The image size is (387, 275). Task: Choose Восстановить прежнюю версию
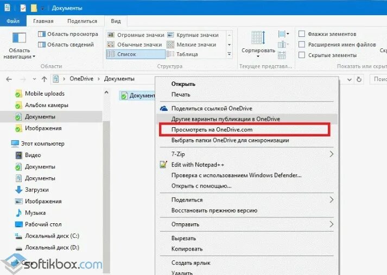(x=214, y=210)
